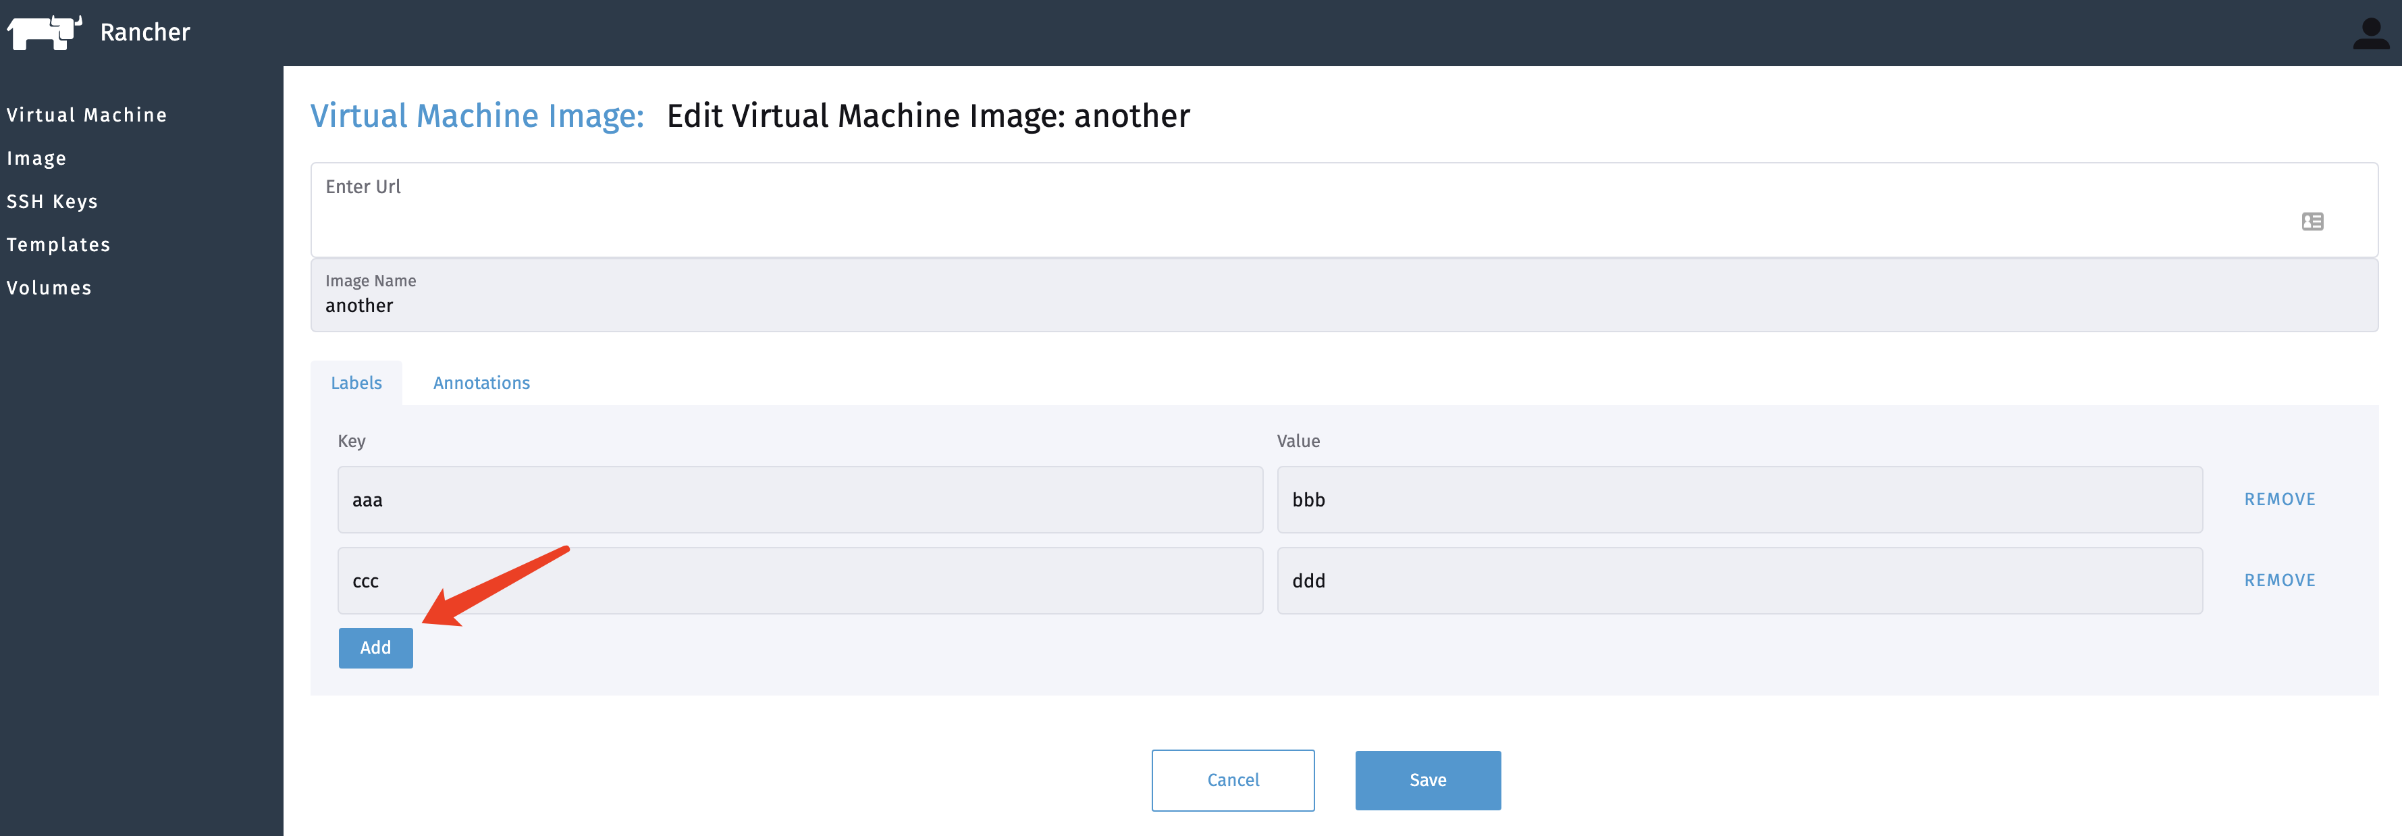Click the Add label button

click(x=376, y=648)
